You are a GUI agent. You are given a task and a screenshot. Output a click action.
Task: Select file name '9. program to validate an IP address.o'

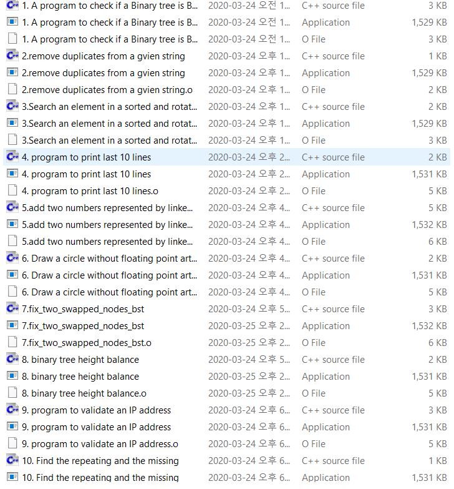tap(100, 443)
